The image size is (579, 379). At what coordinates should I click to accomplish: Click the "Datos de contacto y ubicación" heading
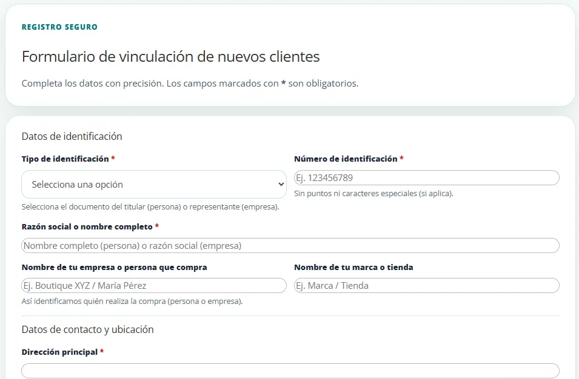point(88,329)
